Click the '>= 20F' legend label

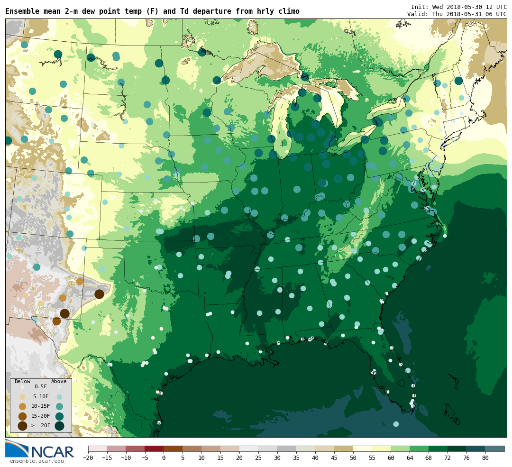41,426
